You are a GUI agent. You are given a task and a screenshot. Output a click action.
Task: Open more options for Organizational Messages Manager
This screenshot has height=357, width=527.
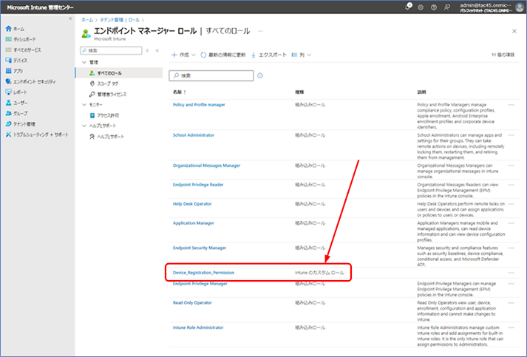click(511, 166)
